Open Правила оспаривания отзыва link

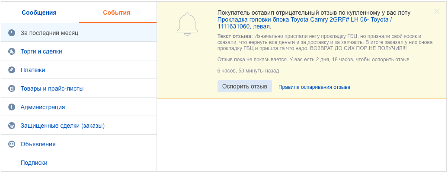tap(314, 87)
